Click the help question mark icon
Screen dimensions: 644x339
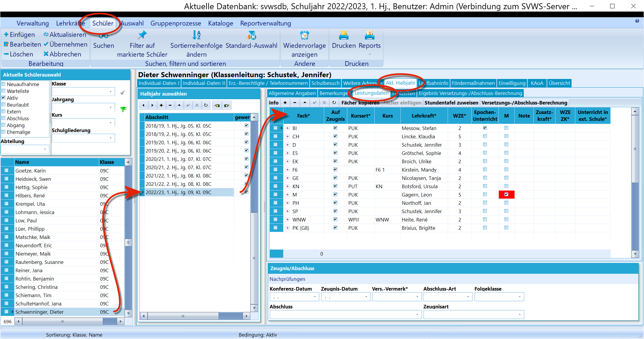(637, 21)
